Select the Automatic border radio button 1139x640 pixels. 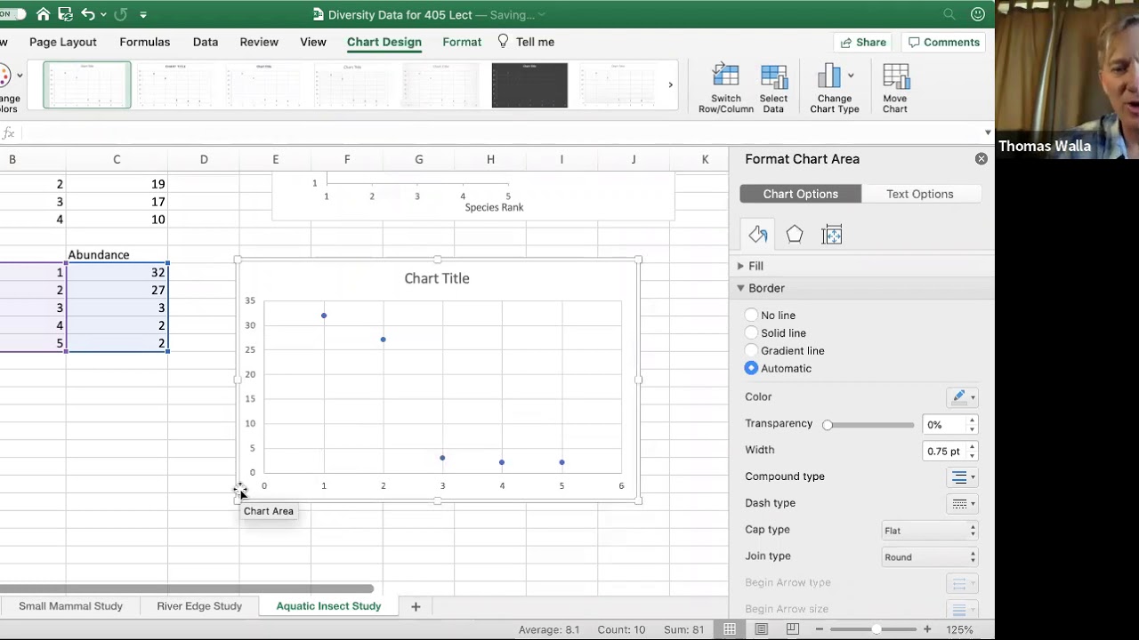(x=751, y=368)
